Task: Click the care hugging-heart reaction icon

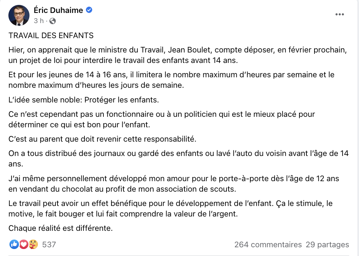Action: pos(33,244)
